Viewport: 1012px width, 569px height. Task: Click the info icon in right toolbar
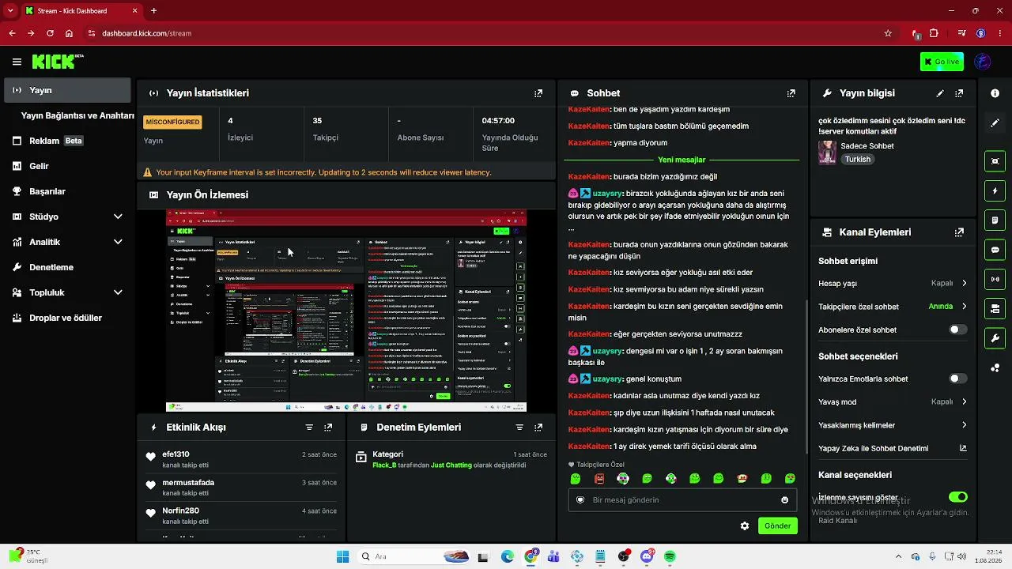[995, 93]
